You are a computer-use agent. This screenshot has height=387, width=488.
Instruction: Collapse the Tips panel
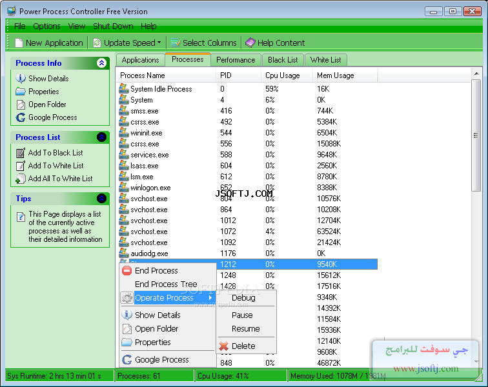pos(101,199)
